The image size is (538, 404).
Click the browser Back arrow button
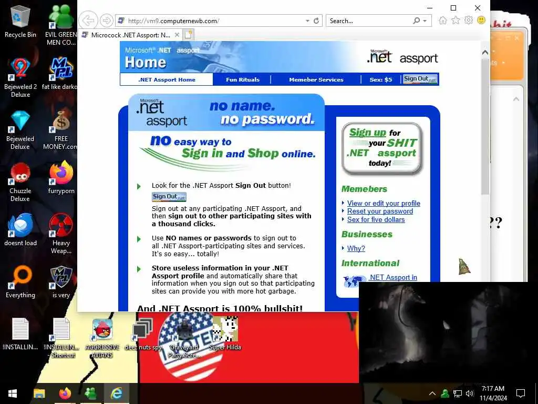point(88,21)
